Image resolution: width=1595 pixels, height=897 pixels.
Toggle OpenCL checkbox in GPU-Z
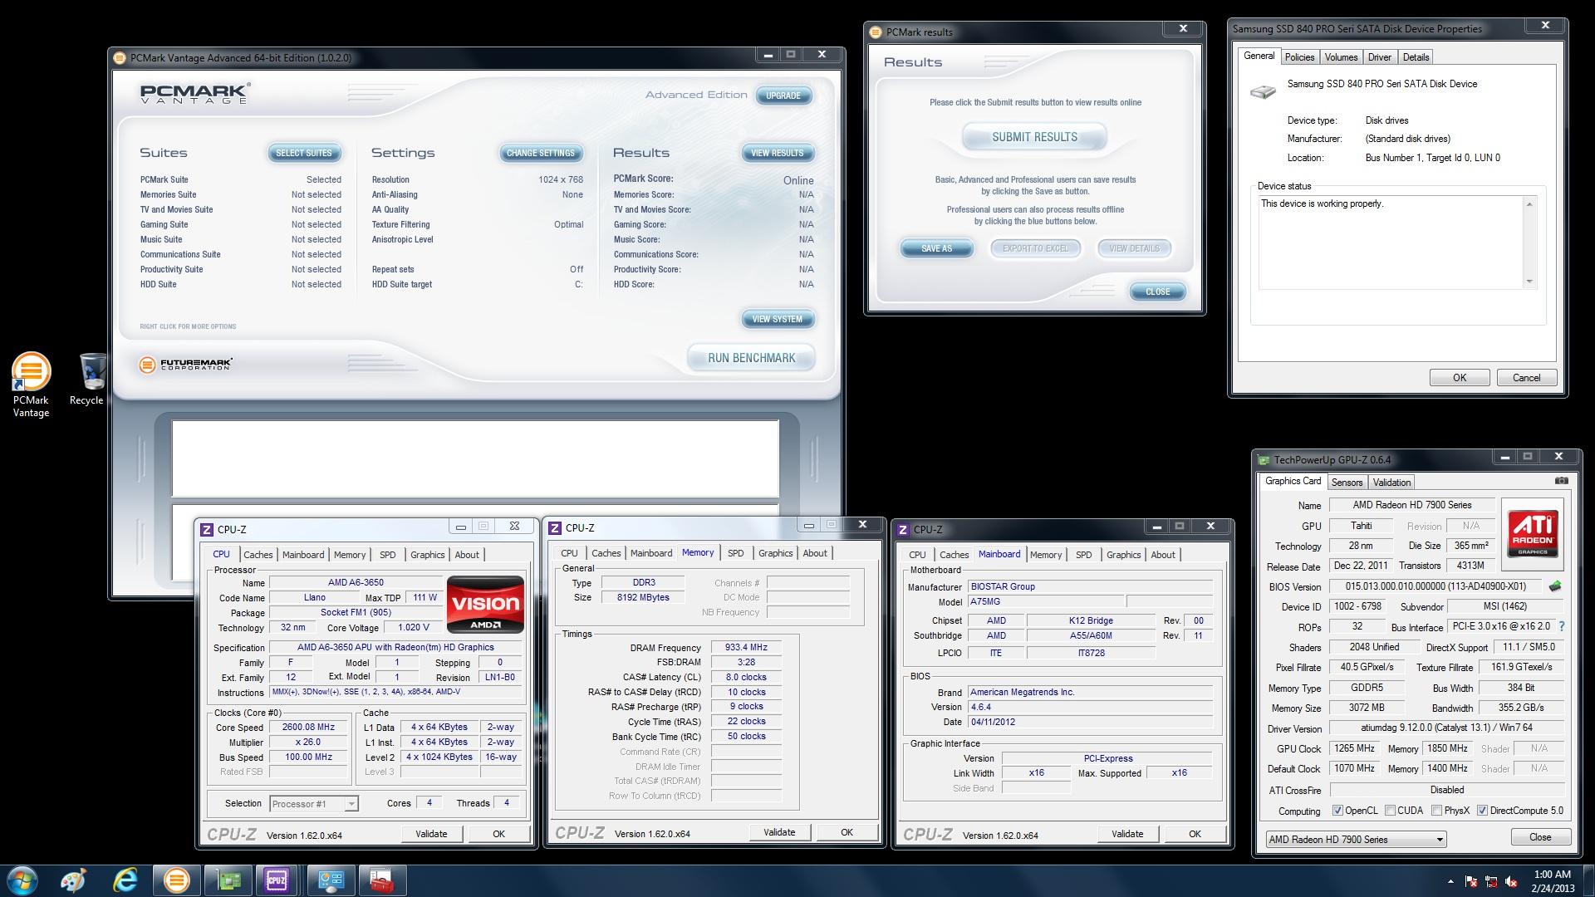pos(1337,811)
